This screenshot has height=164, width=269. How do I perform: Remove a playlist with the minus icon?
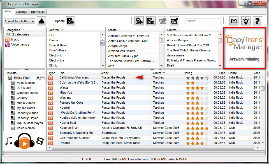coord(42,78)
